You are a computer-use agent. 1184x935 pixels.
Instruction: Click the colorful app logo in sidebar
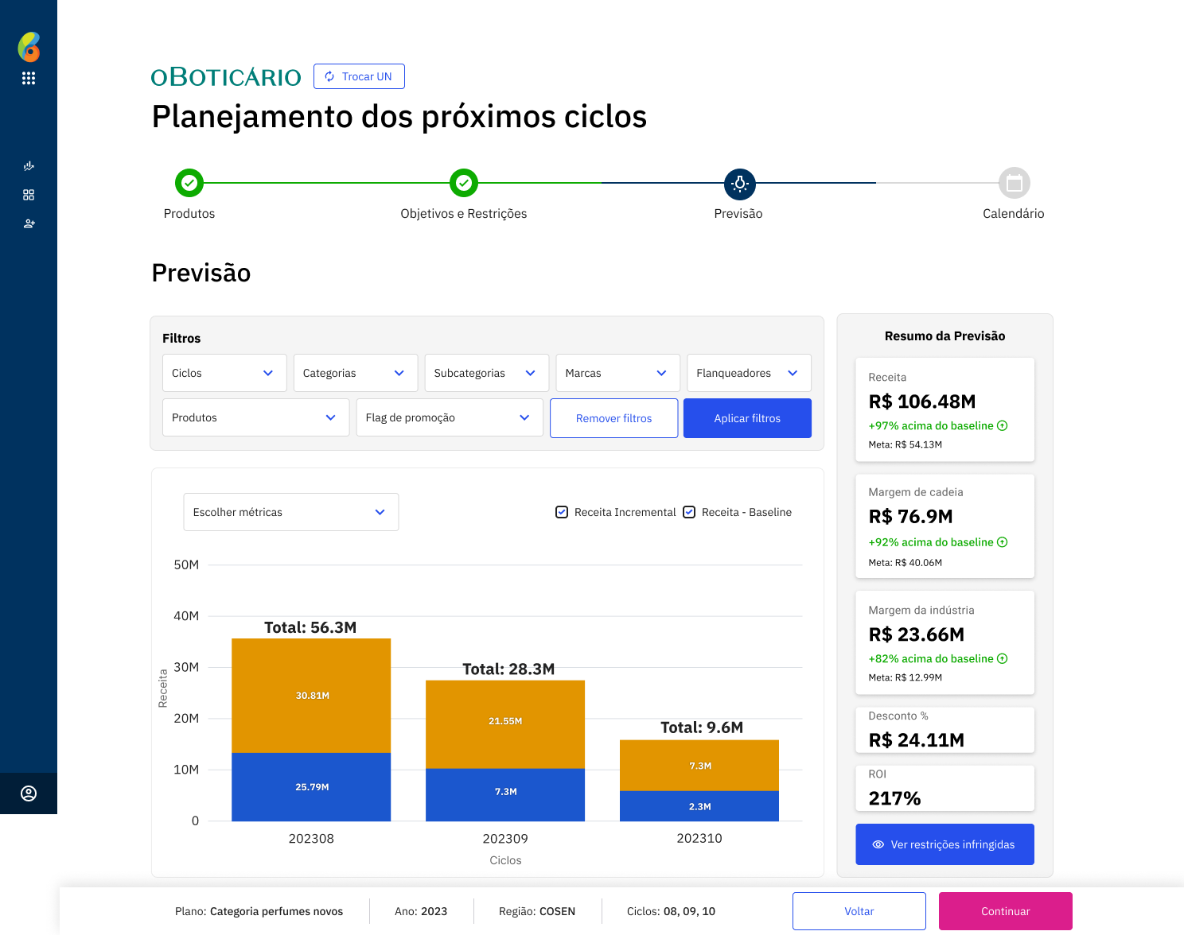coord(29,47)
